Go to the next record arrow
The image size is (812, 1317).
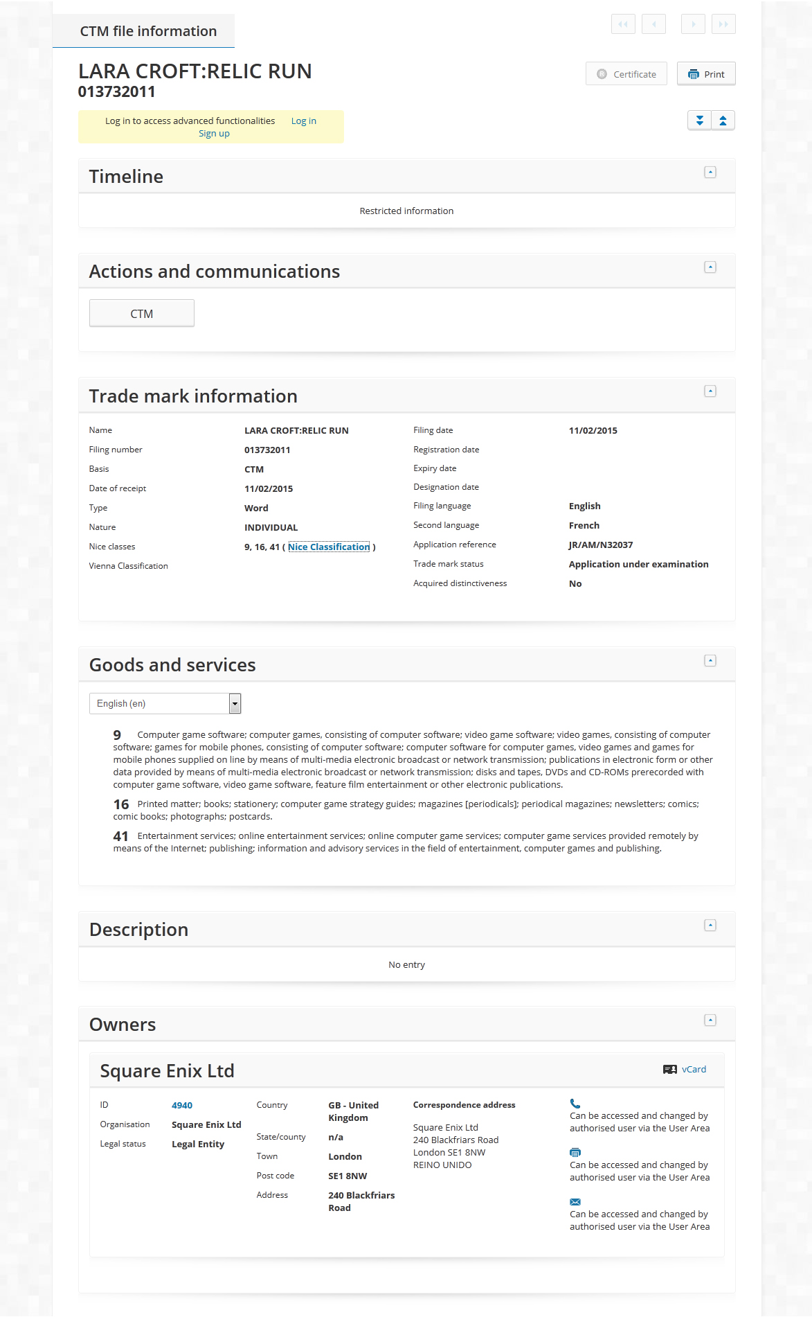pos(693,24)
